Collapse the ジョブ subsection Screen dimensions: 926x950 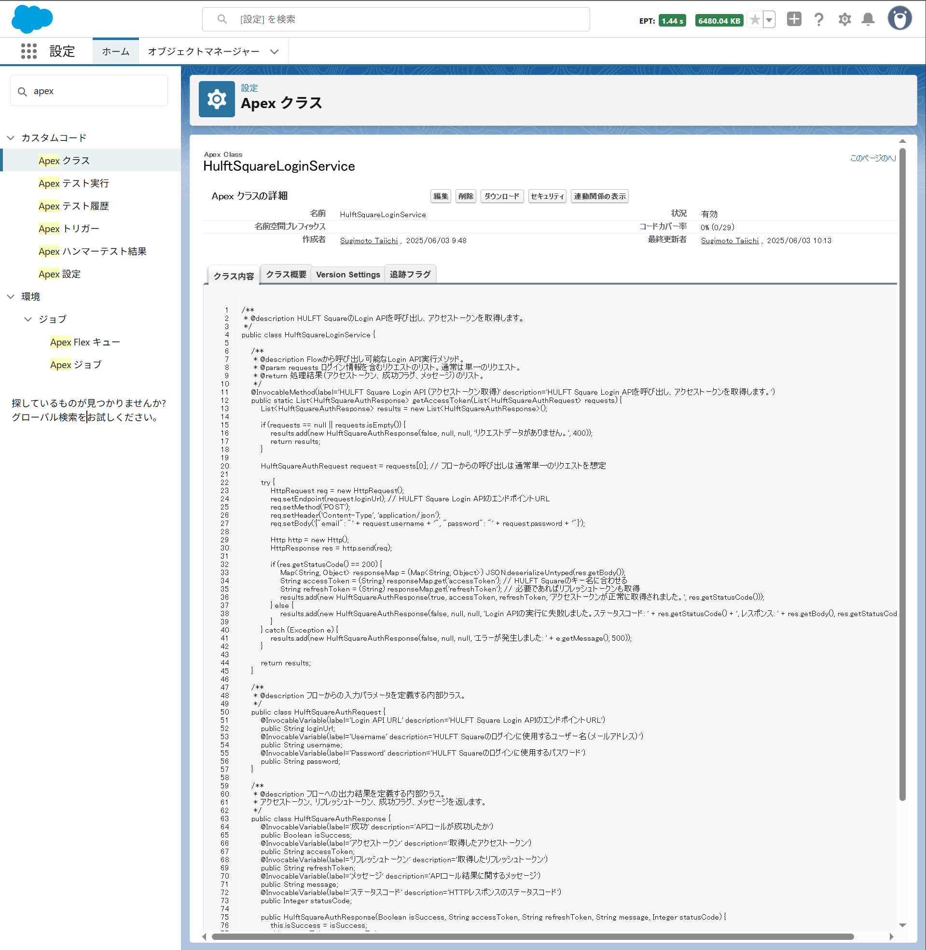pos(28,319)
